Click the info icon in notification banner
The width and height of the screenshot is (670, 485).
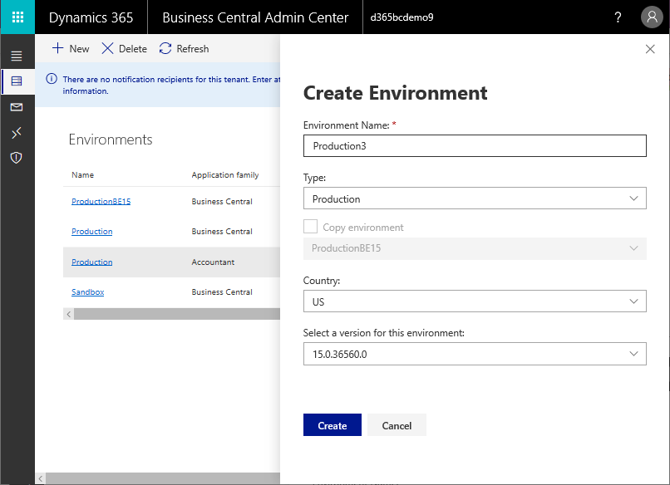pyautogui.click(x=52, y=79)
